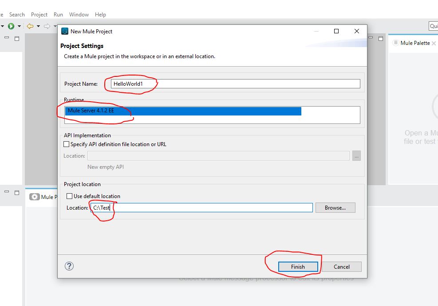Screen dimensions: 438x306
Task: Click the green Run toolbar icon
Action: [x=11, y=26]
